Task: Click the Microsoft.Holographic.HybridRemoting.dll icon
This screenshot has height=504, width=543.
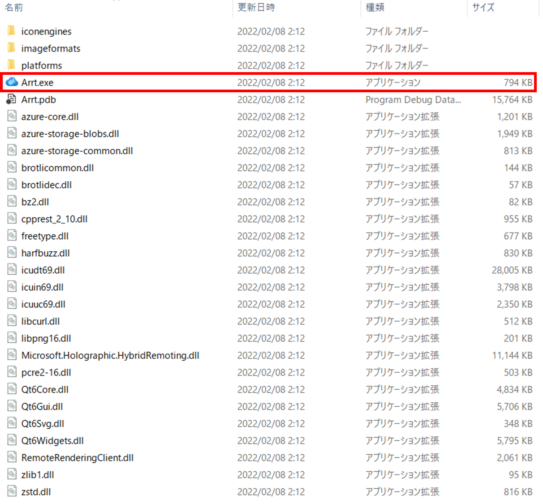Action: pos(12,355)
